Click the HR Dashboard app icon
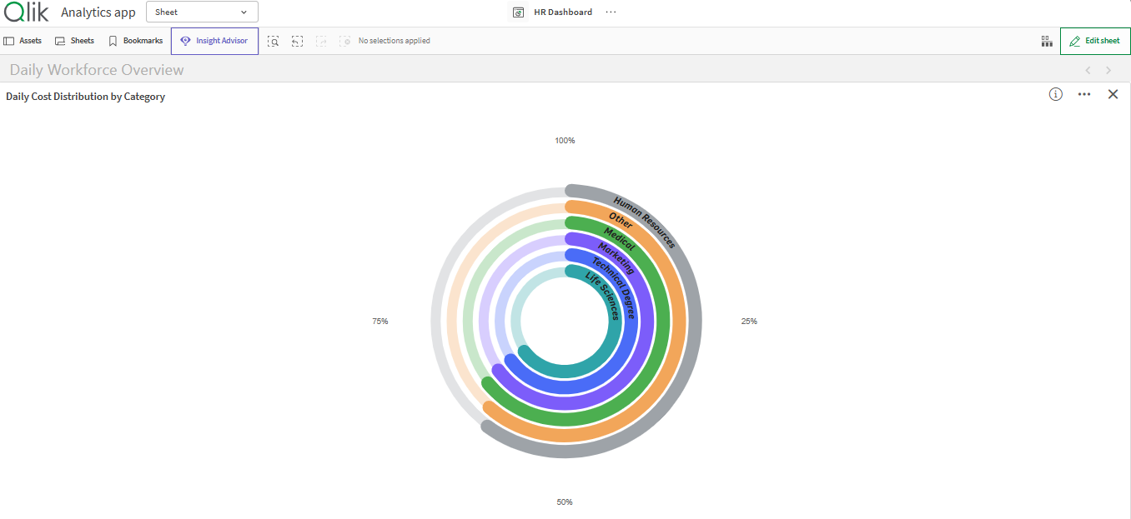The image size is (1131, 519). pos(518,12)
